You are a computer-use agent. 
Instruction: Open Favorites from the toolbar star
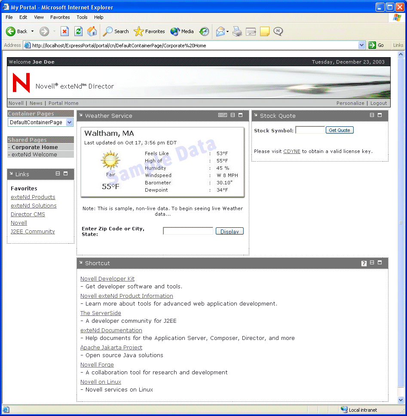pos(149,31)
